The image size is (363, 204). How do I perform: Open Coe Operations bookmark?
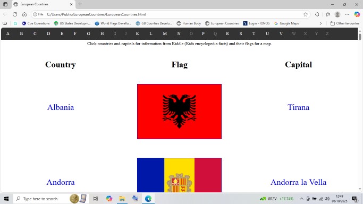[x=36, y=23]
